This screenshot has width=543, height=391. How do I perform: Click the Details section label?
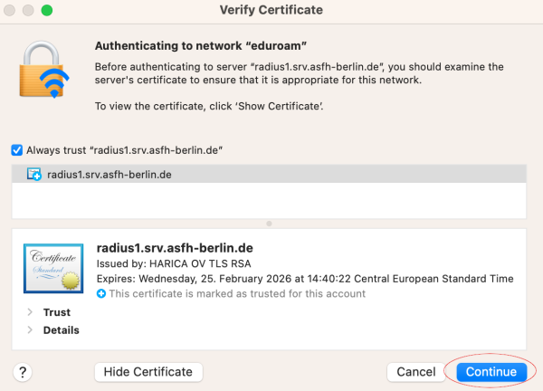62,330
